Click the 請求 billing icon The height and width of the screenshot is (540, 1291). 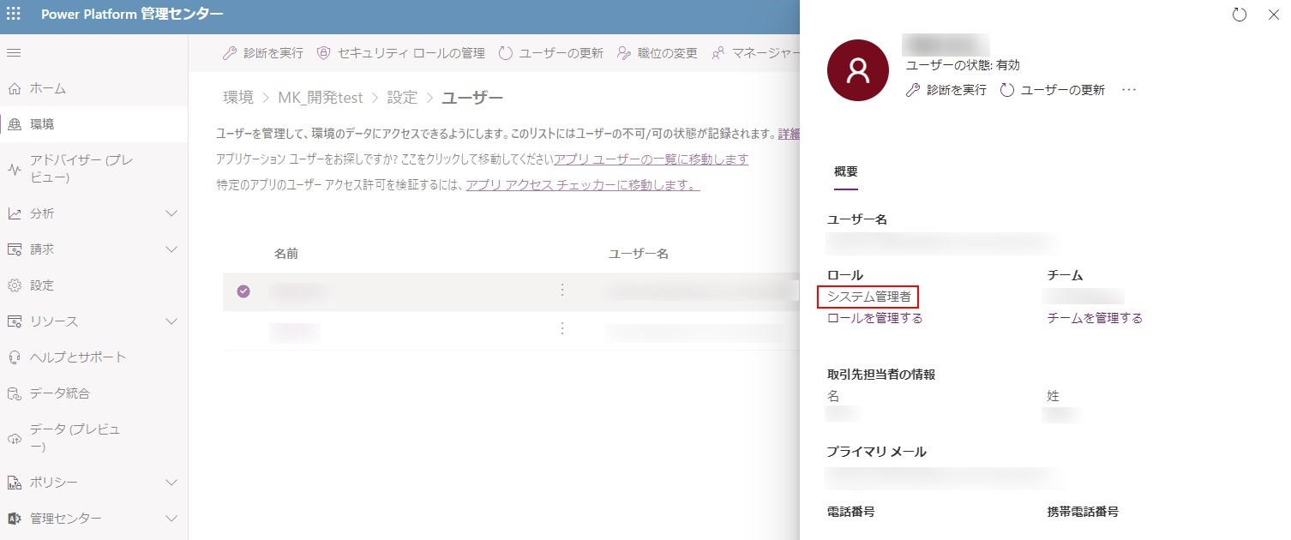click(14, 249)
